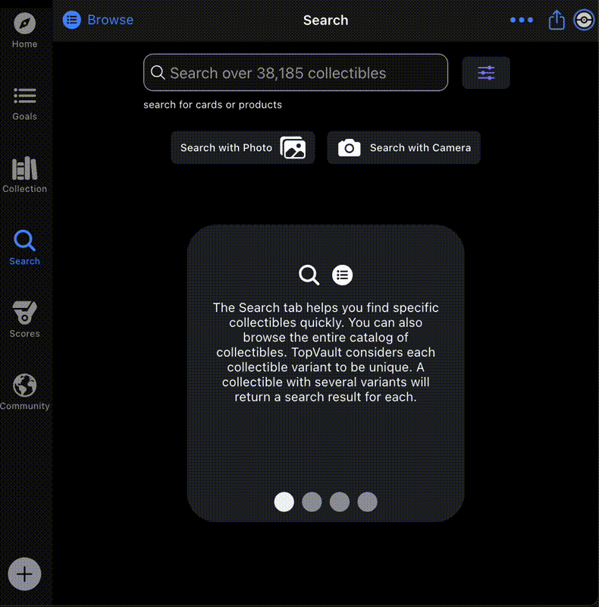Focus the Search over 38,185 collectibles field
The width and height of the screenshot is (599, 607).
point(296,72)
